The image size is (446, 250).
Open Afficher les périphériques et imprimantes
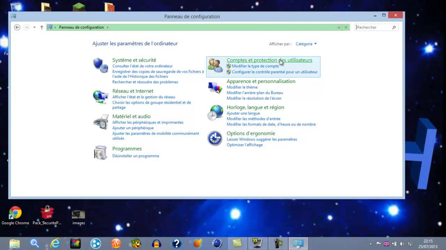tap(148, 122)
